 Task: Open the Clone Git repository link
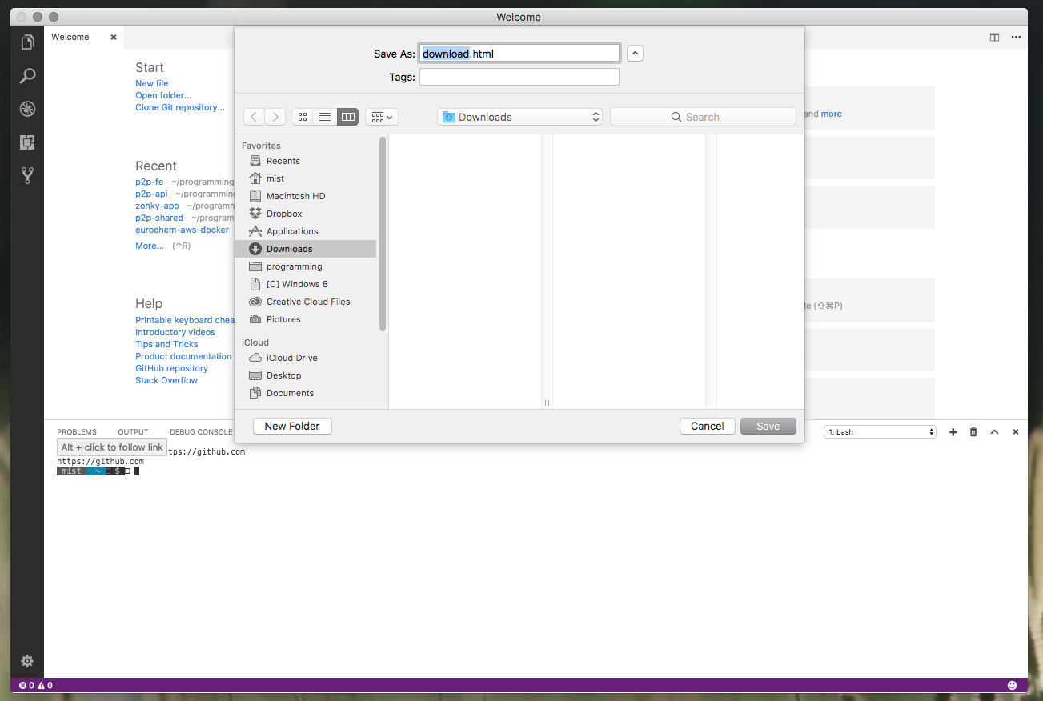point(179,106)
